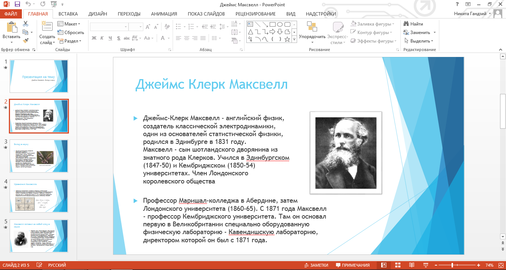This screenshot has height=270, width=506.
Task: Open the ПРИМЕЧАНИЯ comments pane
Action: pyautogui.click(x=353, y=265)
